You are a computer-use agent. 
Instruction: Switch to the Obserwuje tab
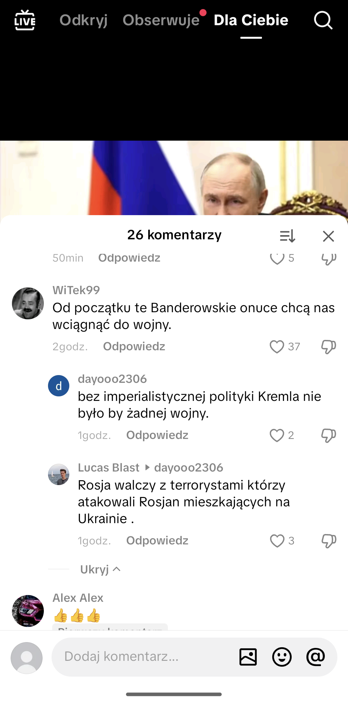tap(161, 20)
